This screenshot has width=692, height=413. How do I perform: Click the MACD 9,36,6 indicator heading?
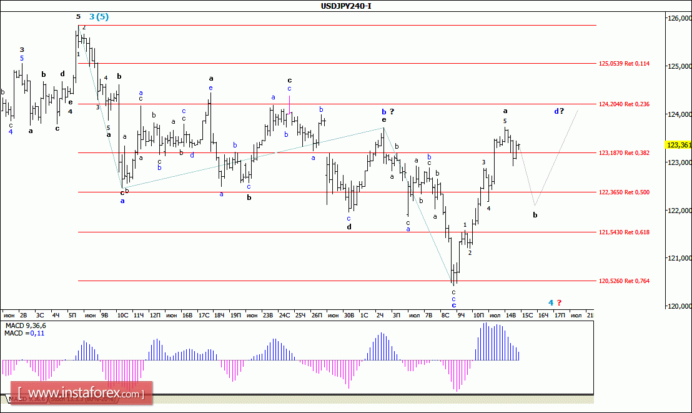[x=26, y=326]
